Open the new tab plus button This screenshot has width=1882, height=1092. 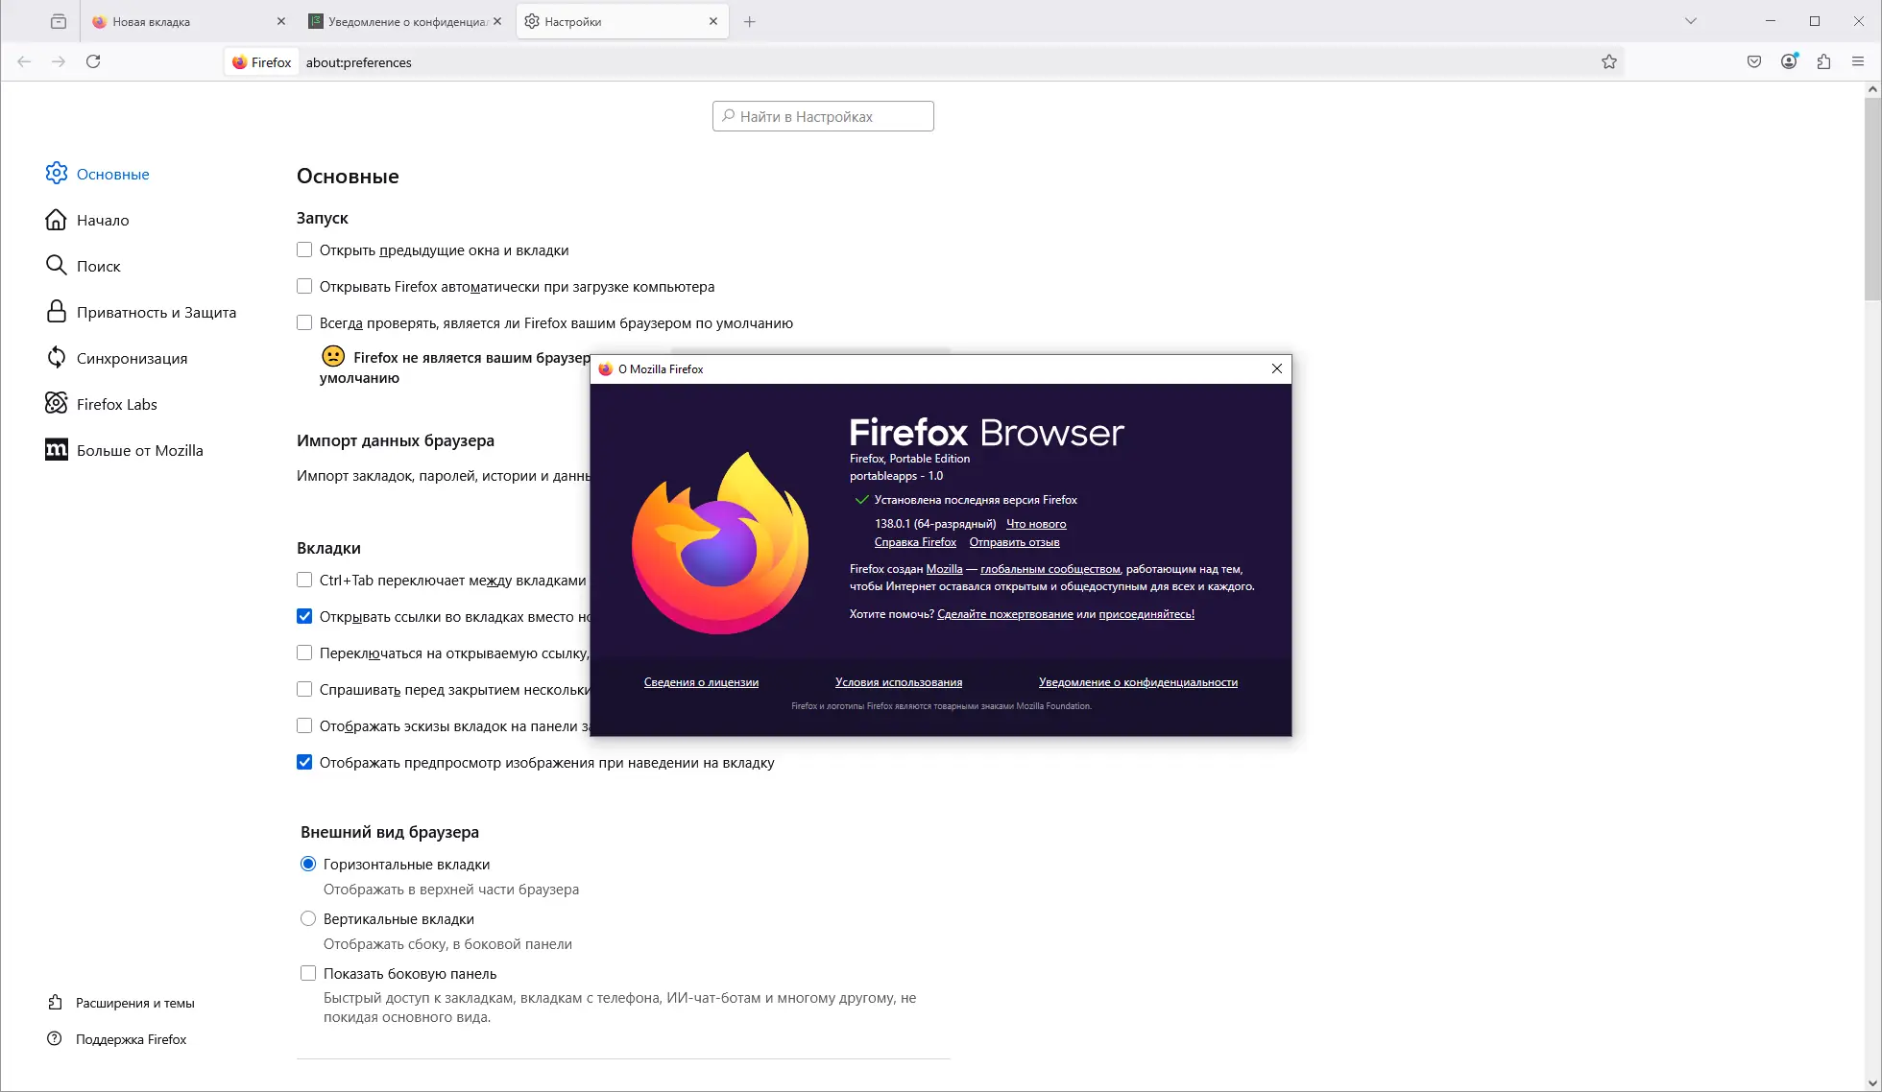750,21
